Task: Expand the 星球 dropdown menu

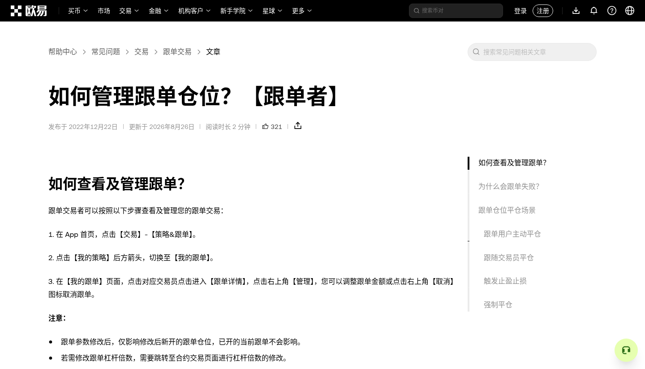Action: [272, 11]
